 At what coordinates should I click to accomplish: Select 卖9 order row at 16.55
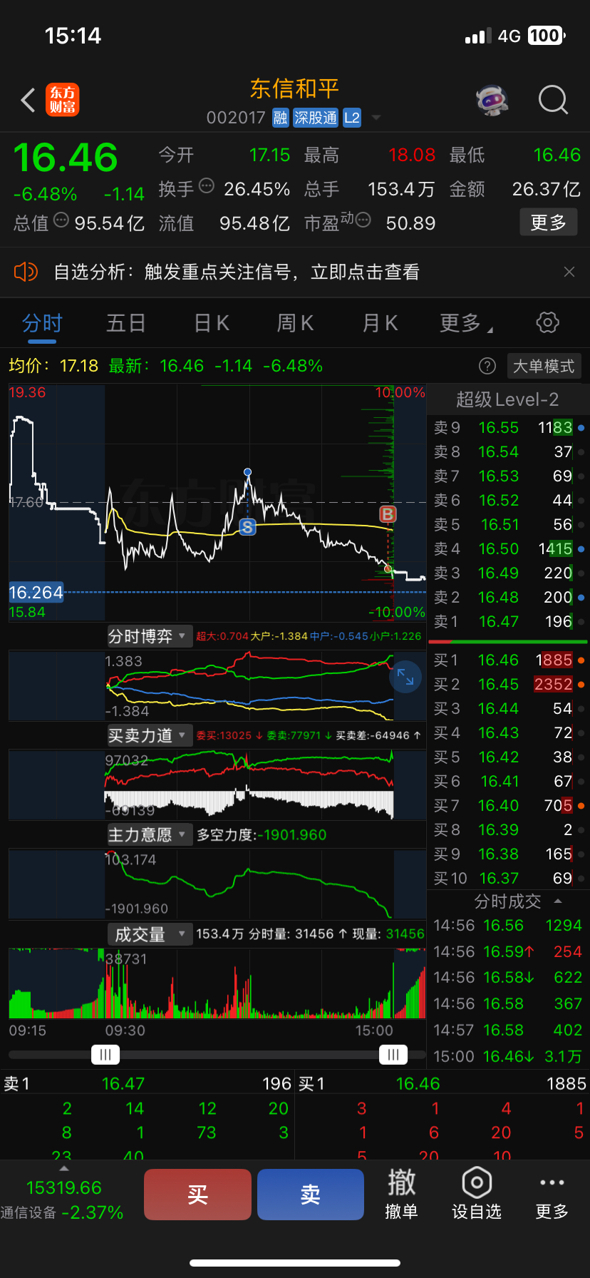click(509, 427)
